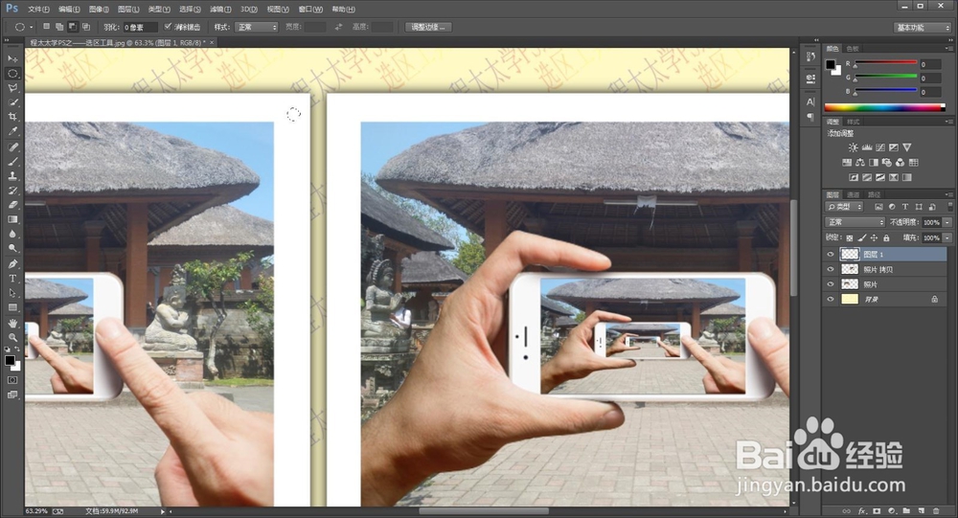This screenshot has width=958, height=518.
Task: Hide layer 照片 拷贝 via eye icon
Action: click(x=831, y=269)
